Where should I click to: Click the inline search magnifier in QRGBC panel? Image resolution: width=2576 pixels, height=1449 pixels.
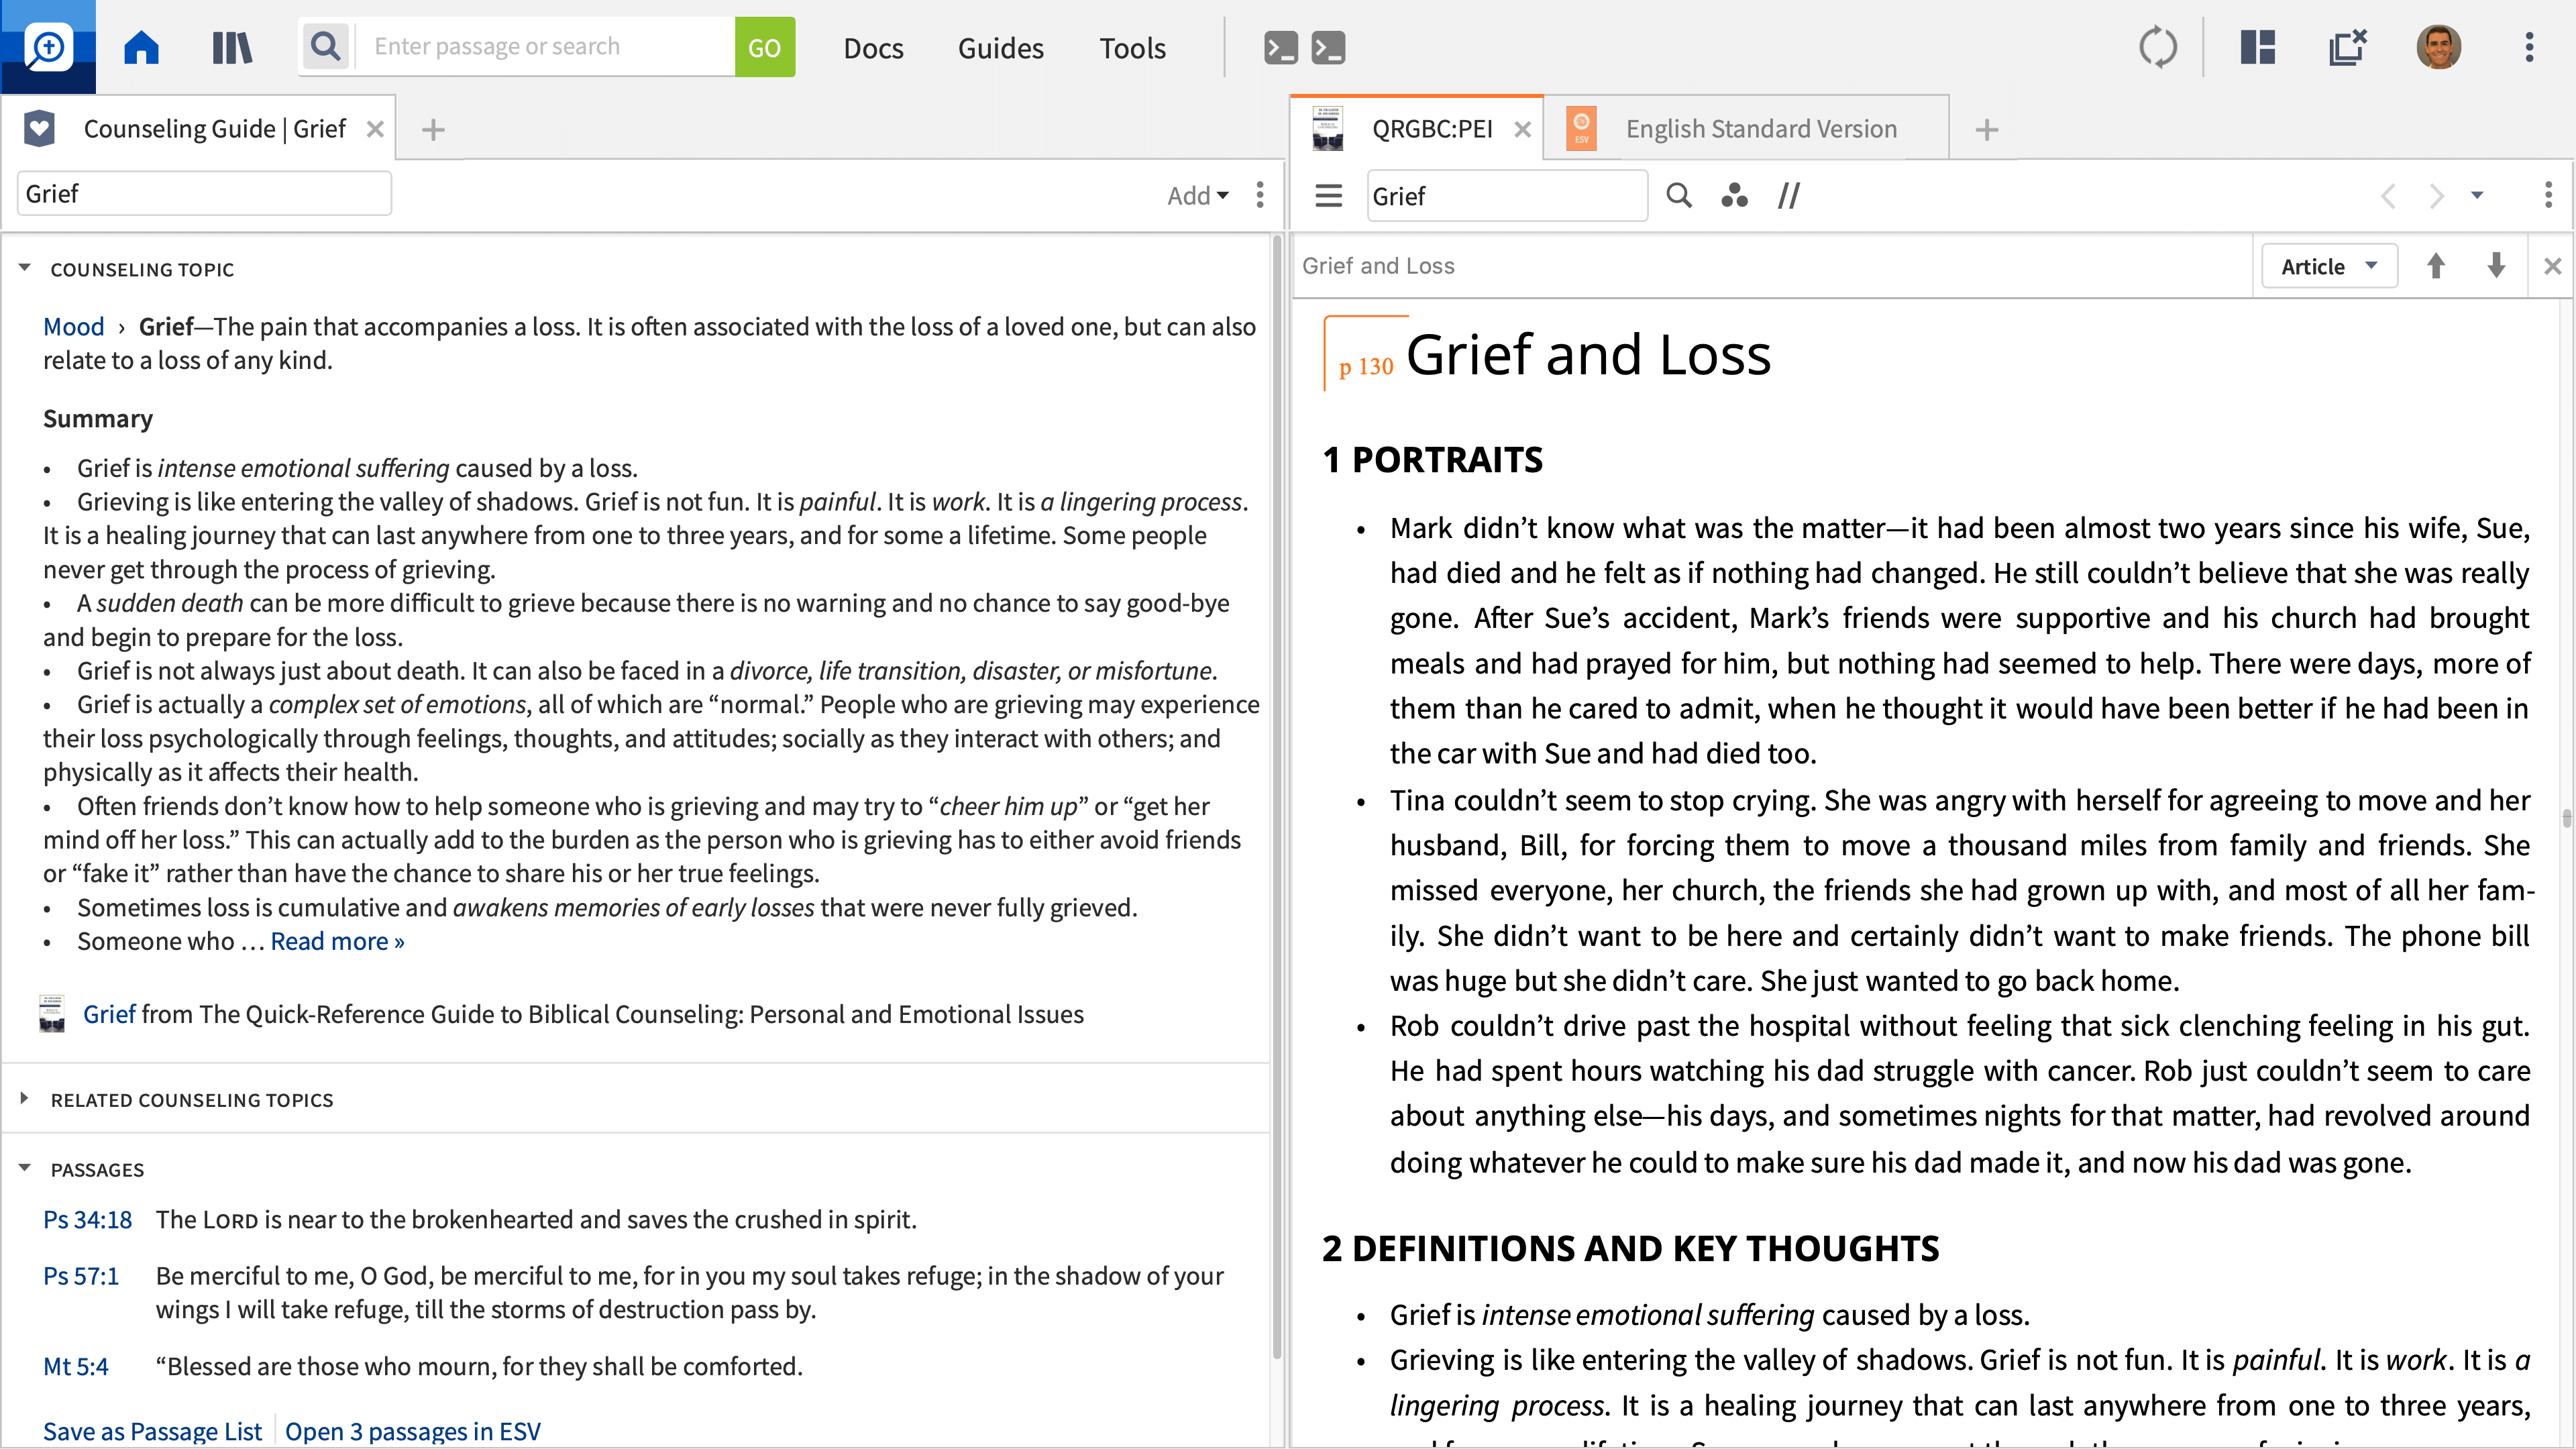[1679, 195]
